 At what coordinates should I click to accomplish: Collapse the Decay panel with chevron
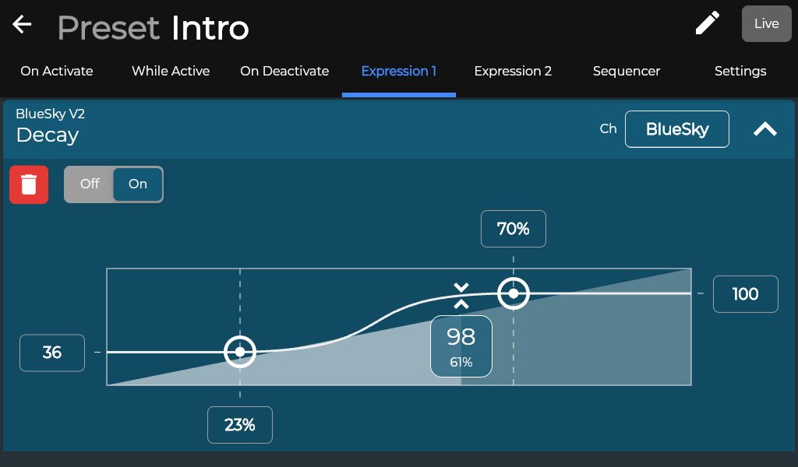[x=765, y=129]
